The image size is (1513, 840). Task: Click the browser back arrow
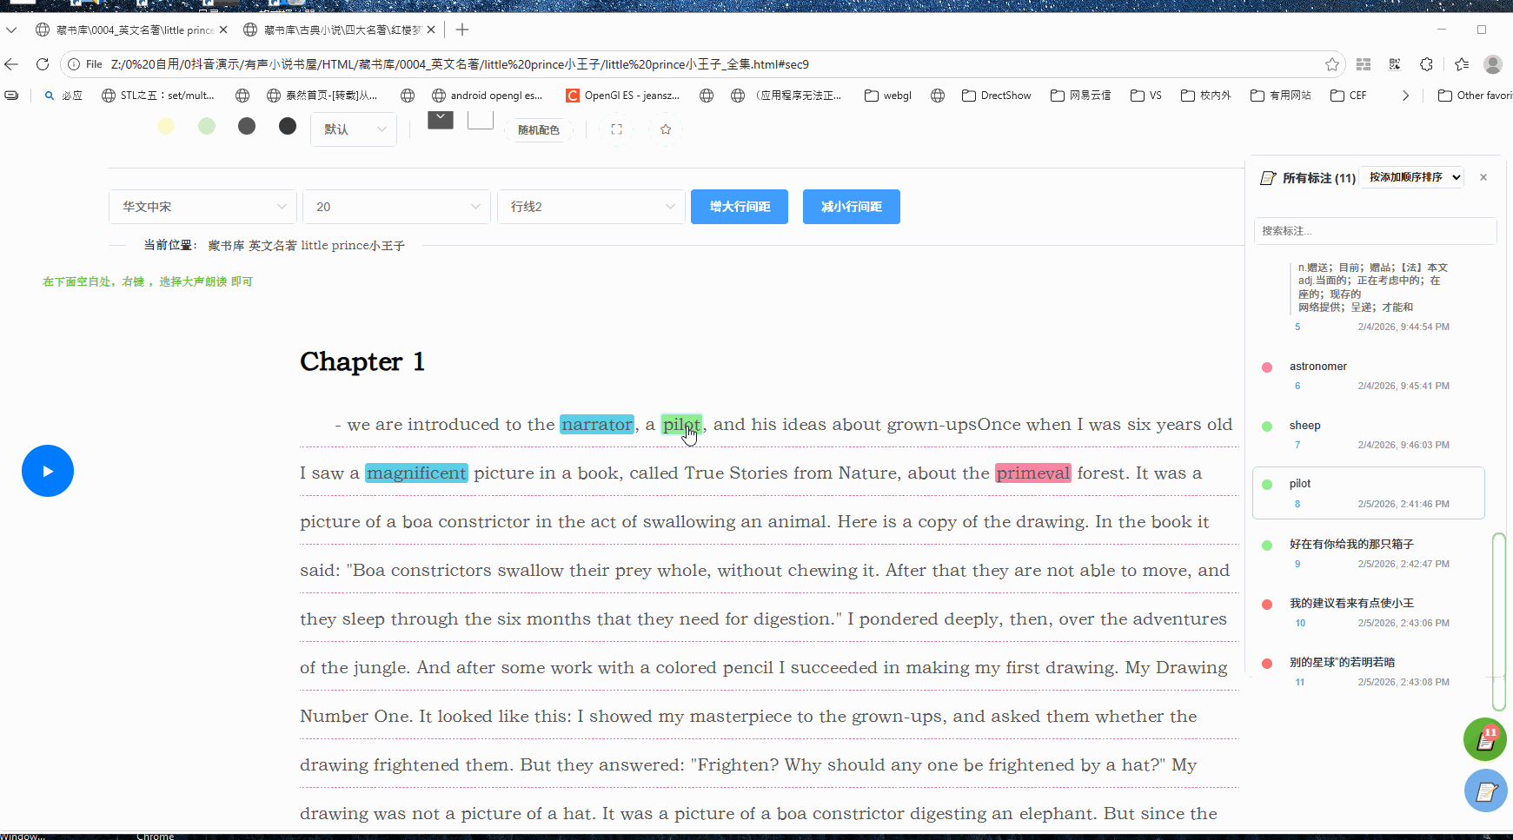click(x=11, y=64)
